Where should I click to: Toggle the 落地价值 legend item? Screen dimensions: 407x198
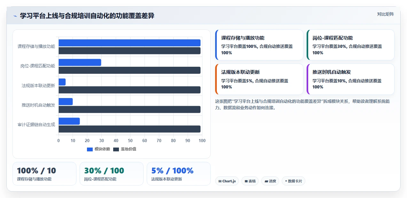pyautogui.click(x=125, y=149)
